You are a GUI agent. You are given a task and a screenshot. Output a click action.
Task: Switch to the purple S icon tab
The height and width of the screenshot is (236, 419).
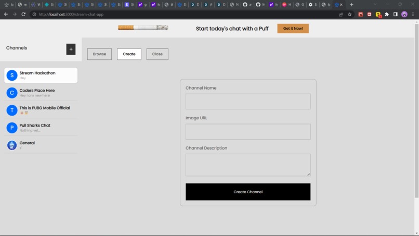click(127, 5)
